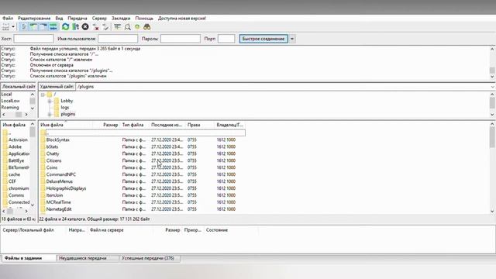
Task: Click CommandNPC folder icon
Action: tap(43, 174)
